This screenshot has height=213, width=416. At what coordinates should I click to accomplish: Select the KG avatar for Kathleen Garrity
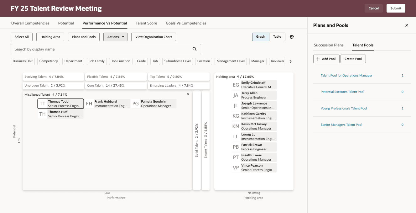(236, 116)
